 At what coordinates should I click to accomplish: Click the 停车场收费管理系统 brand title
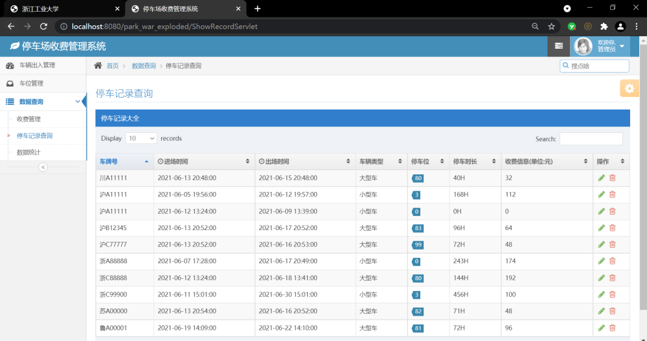click(x=58, y=46)
